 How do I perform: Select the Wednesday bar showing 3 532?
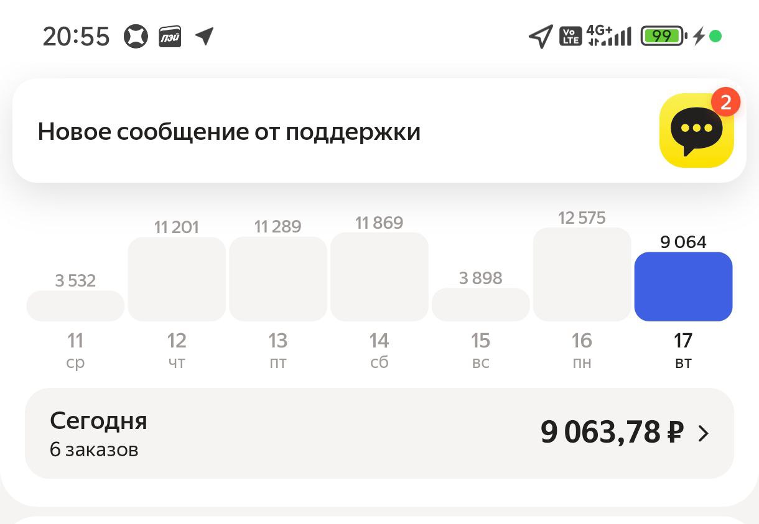coord(75,306)
